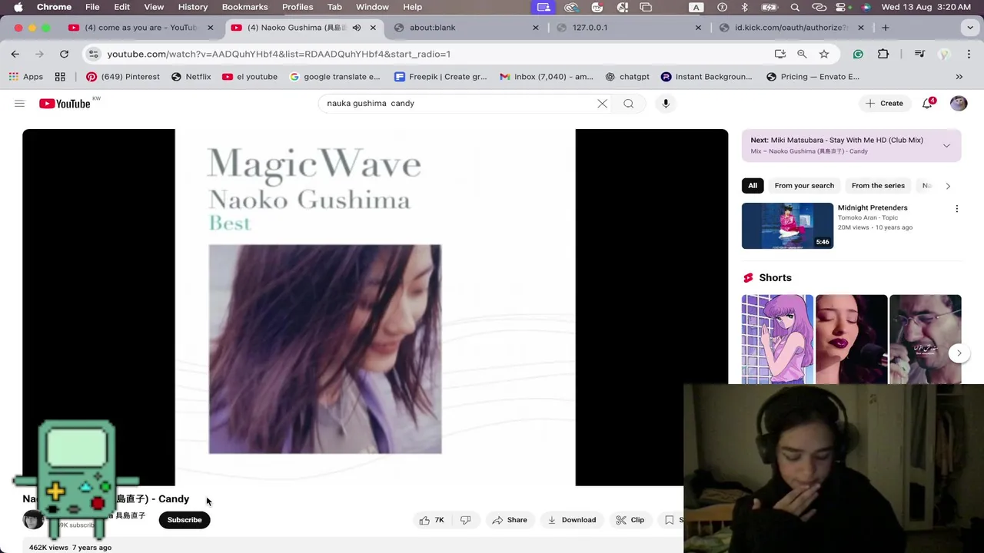Open the Profiles menu in menu bar

pos(298,7)
